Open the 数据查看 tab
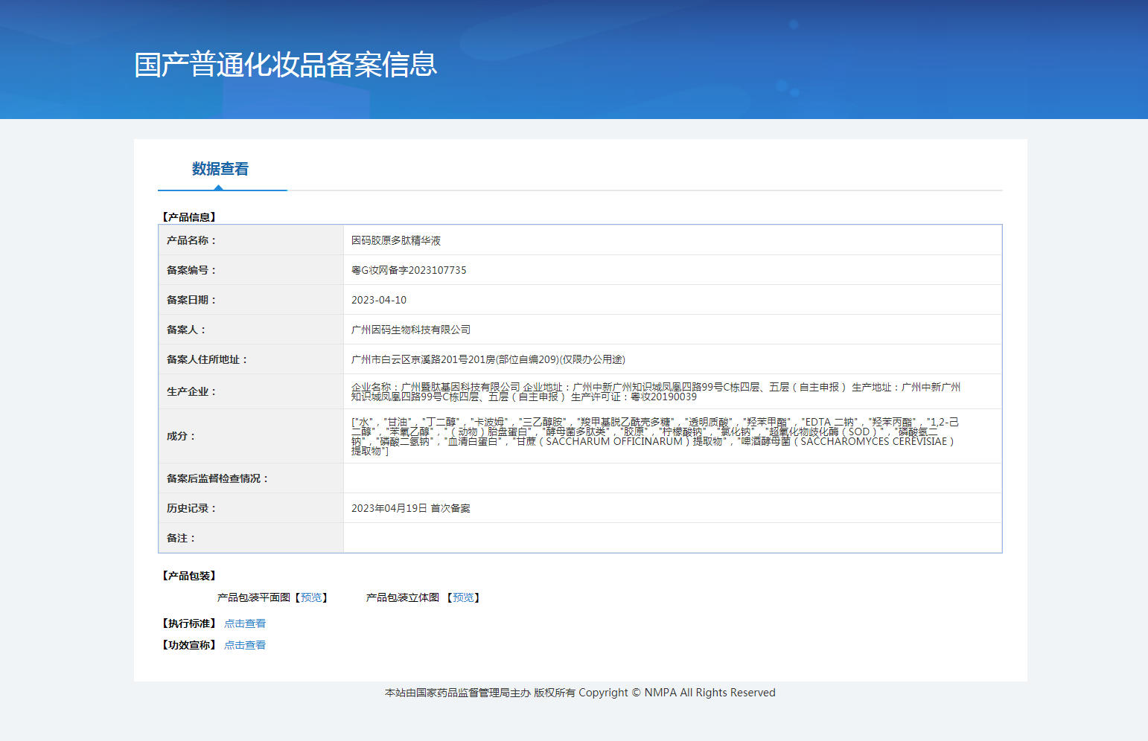1148x741 pixels. coord(220,169)
